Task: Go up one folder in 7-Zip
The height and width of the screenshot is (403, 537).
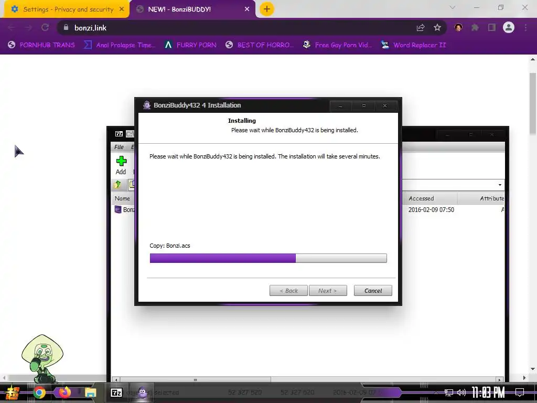Action: coord(117,185)
